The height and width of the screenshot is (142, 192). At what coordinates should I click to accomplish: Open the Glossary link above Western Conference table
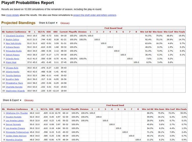click(29, 100)
